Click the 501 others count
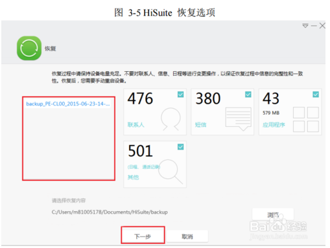 pos(140,151)
